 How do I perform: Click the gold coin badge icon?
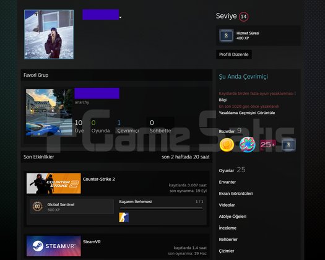[227, 145]
